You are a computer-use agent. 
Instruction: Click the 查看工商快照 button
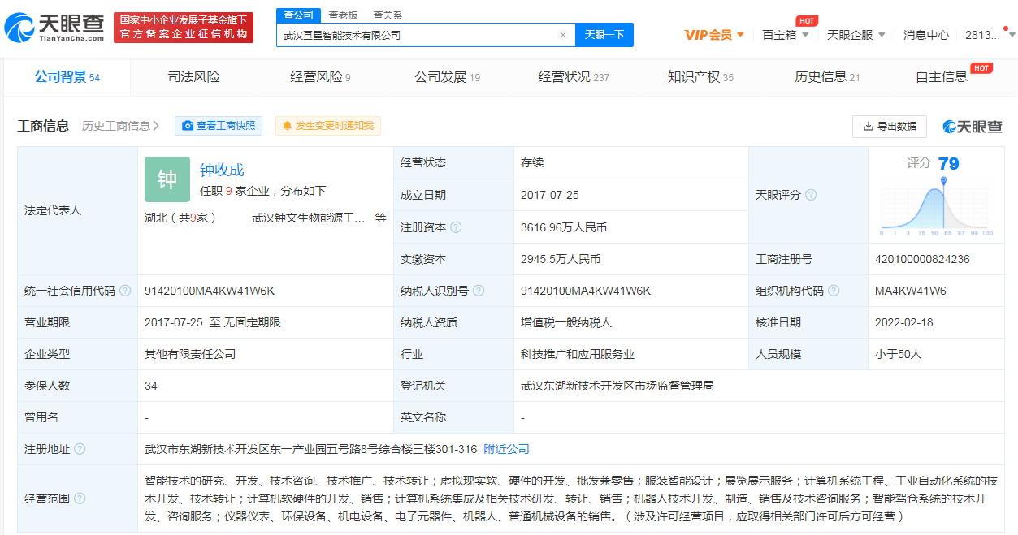click(x=219, y=126)
